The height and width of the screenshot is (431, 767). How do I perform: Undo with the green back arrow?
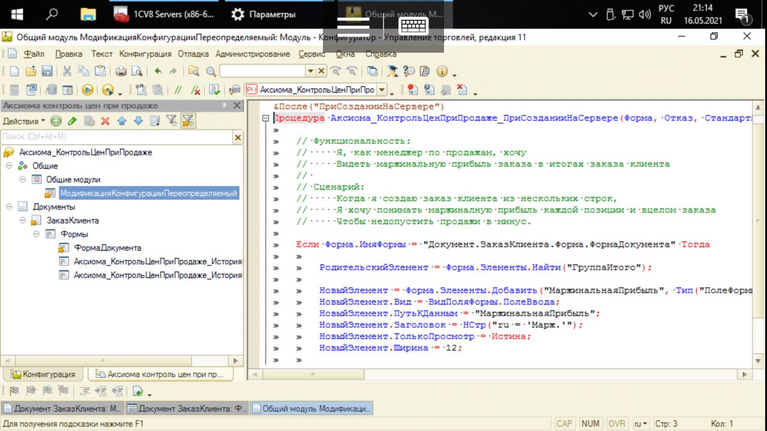(158, 71)
